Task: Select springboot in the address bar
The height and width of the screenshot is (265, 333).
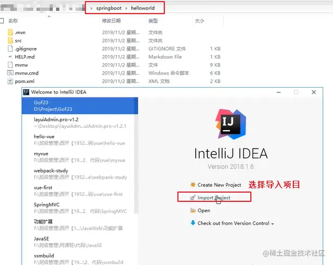Action: (x=109, y=8)
